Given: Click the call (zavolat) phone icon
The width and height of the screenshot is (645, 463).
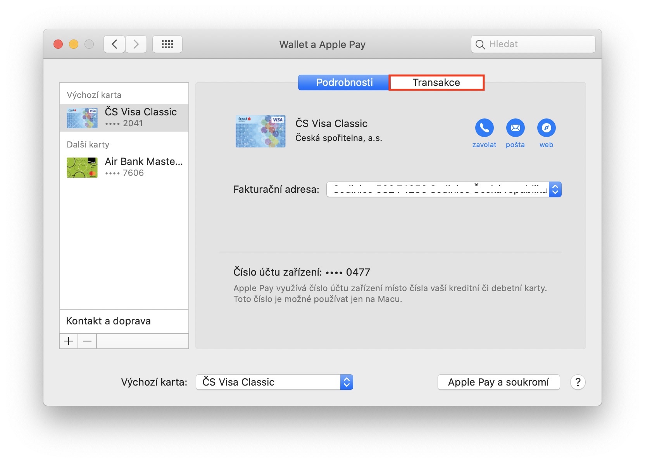Looking at the screenshot, I should 484,128.
